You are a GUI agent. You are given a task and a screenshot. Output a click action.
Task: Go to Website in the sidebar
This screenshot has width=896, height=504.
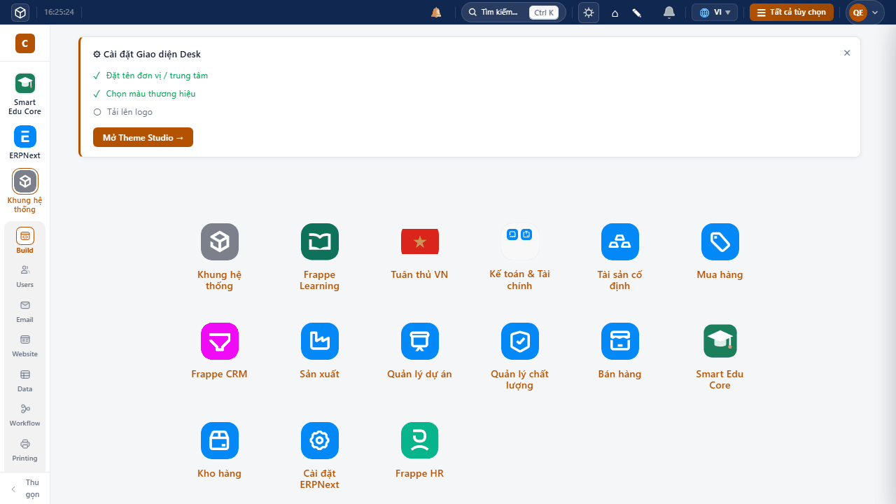tap(25, 346)
